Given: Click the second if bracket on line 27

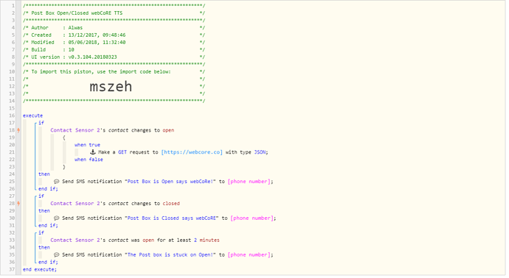Looking at the screenshot, I should tap(41, 196).
